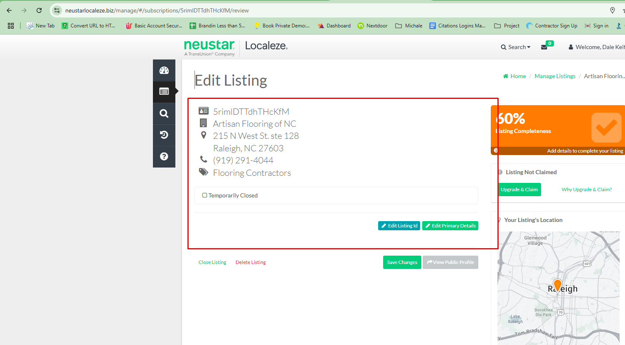Click the Neustar Localeze logo
This screenshot has width=625, height=345.
(236, 47)
